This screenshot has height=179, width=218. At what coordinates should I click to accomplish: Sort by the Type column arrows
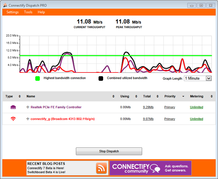tap(19, 96)
